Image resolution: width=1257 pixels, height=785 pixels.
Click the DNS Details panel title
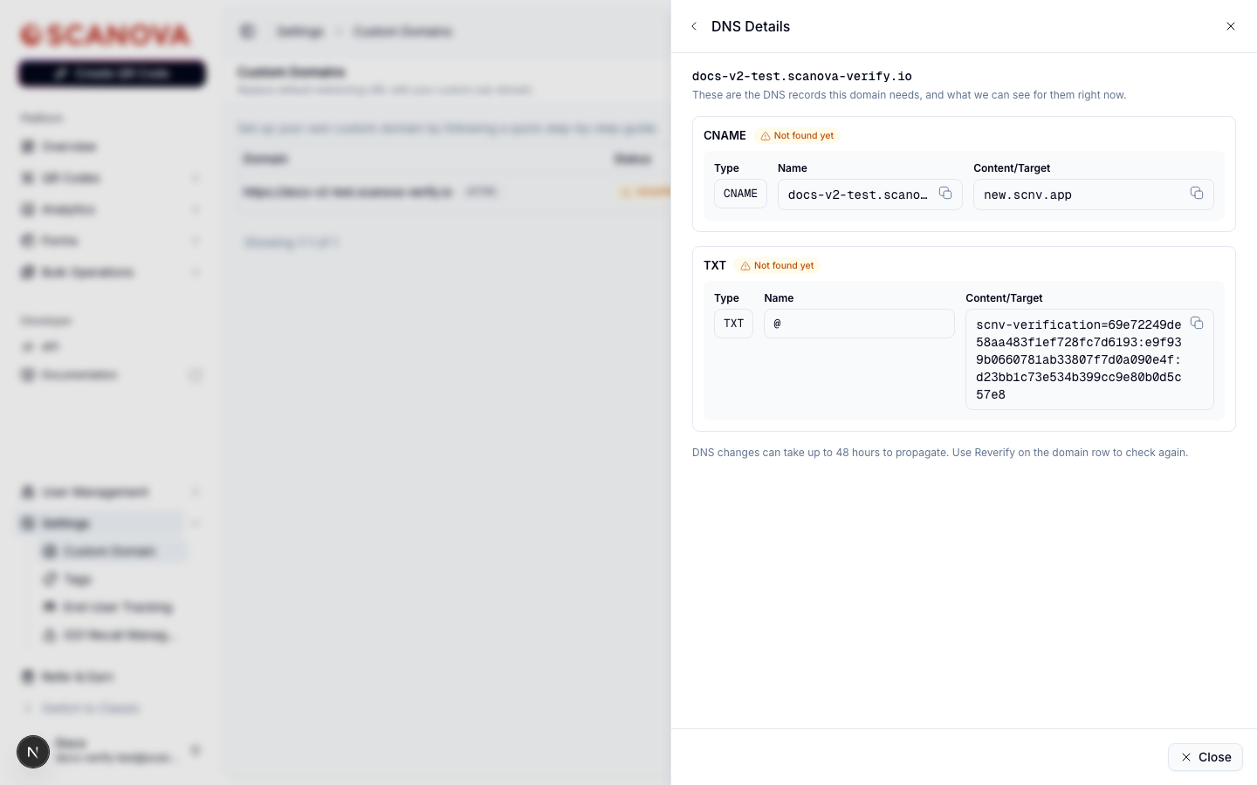tap(751, 26)
